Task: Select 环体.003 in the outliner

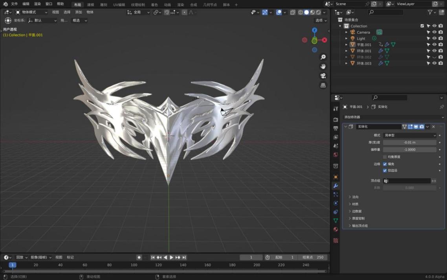Action: [364, 63]
